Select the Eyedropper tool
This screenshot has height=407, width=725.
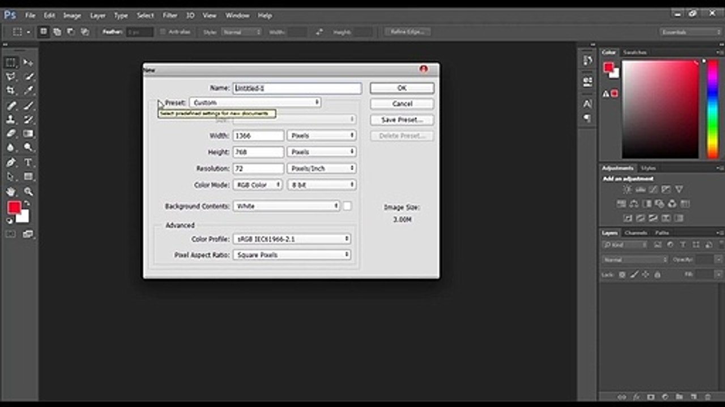[28, 90]
